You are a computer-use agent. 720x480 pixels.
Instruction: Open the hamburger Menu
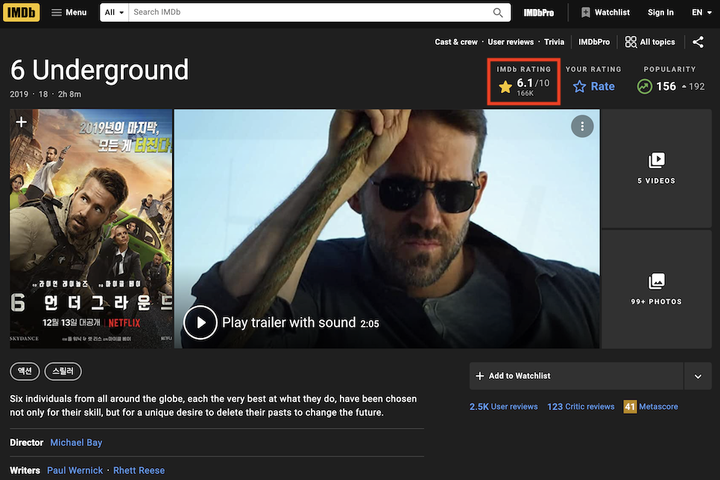pyautogui.click(x=69, y=13)
